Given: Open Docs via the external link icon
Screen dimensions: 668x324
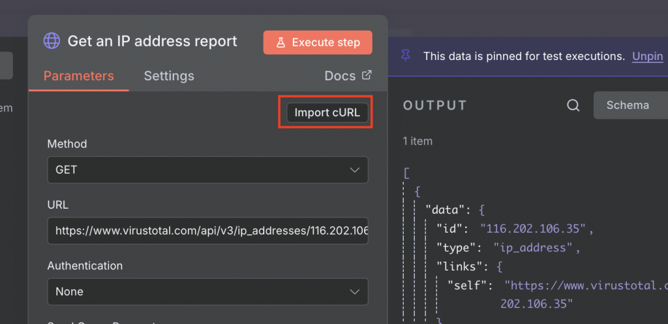Looking at the screenshot, I should click(x=367, y=75).
